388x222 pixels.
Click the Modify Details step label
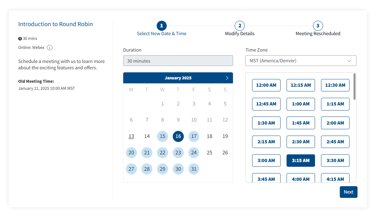click(239, 34)
